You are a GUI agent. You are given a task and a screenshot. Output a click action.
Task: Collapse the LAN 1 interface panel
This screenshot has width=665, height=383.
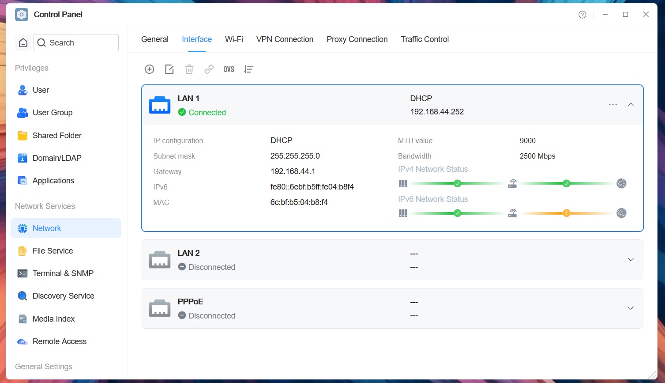click(631, 105)
